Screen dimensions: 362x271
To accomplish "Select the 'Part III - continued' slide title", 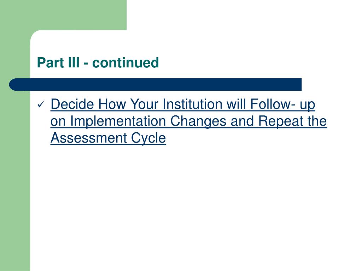I will point(98,62).
